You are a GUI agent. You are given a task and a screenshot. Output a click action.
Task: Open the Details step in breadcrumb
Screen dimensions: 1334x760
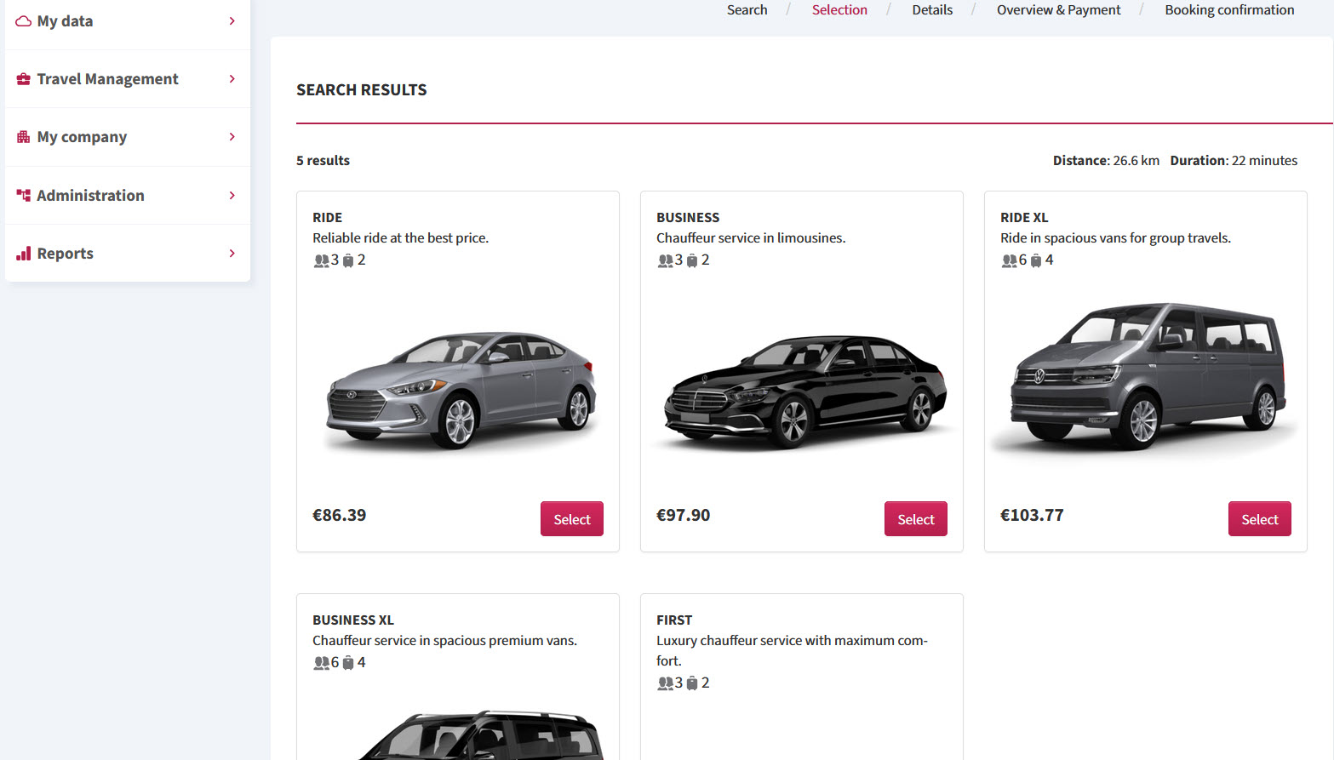pyautogui.click(x=932, y=10)
